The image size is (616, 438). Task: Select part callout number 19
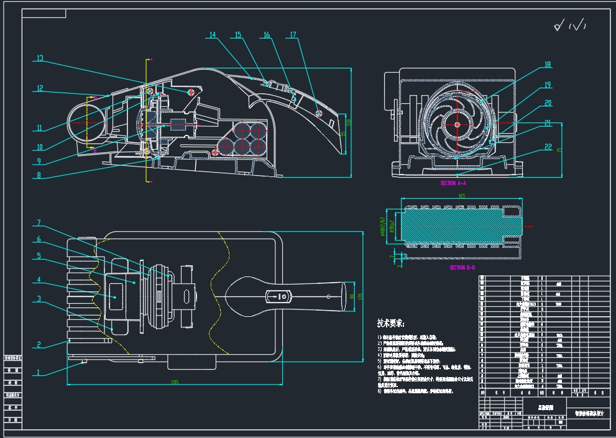pos(548,85)
